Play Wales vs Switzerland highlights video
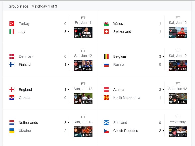Image resolution: width=195 pixels, height=146 pixels. [178, 32]
